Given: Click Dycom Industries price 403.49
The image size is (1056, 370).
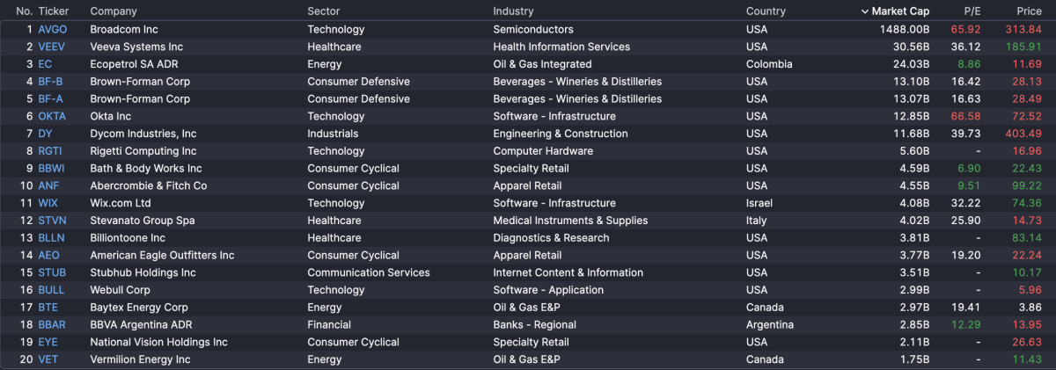Looking at the screenshot, I should tap(1023, 134).
